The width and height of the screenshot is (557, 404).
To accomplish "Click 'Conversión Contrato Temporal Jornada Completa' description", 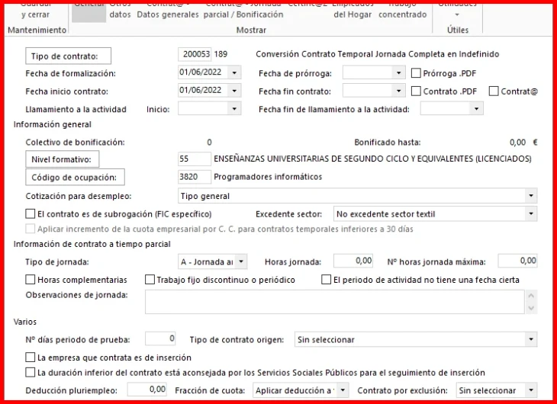I will [377, 54].
